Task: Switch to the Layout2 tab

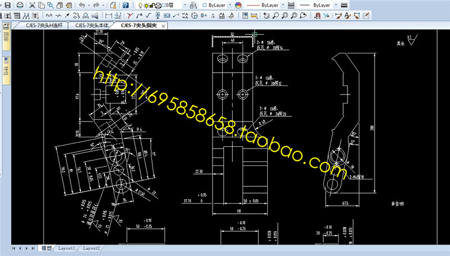Action: 91,248
